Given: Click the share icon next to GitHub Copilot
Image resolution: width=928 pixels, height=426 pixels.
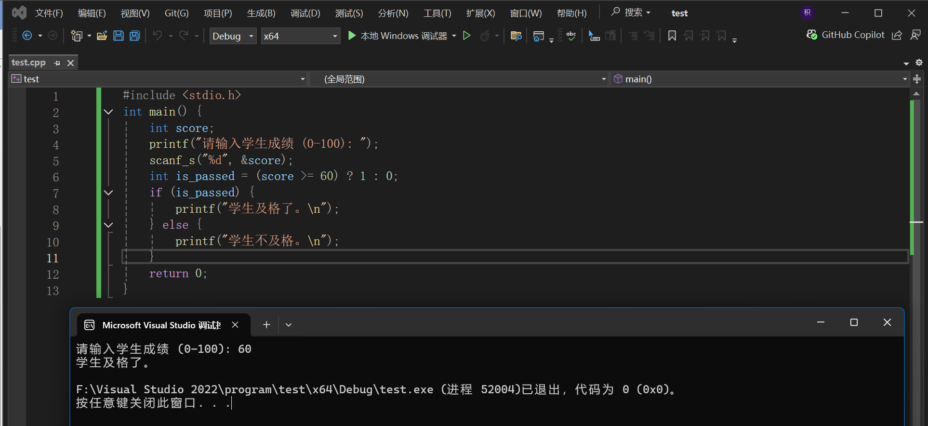Looking at the screenshot, I should click(897, 35).
